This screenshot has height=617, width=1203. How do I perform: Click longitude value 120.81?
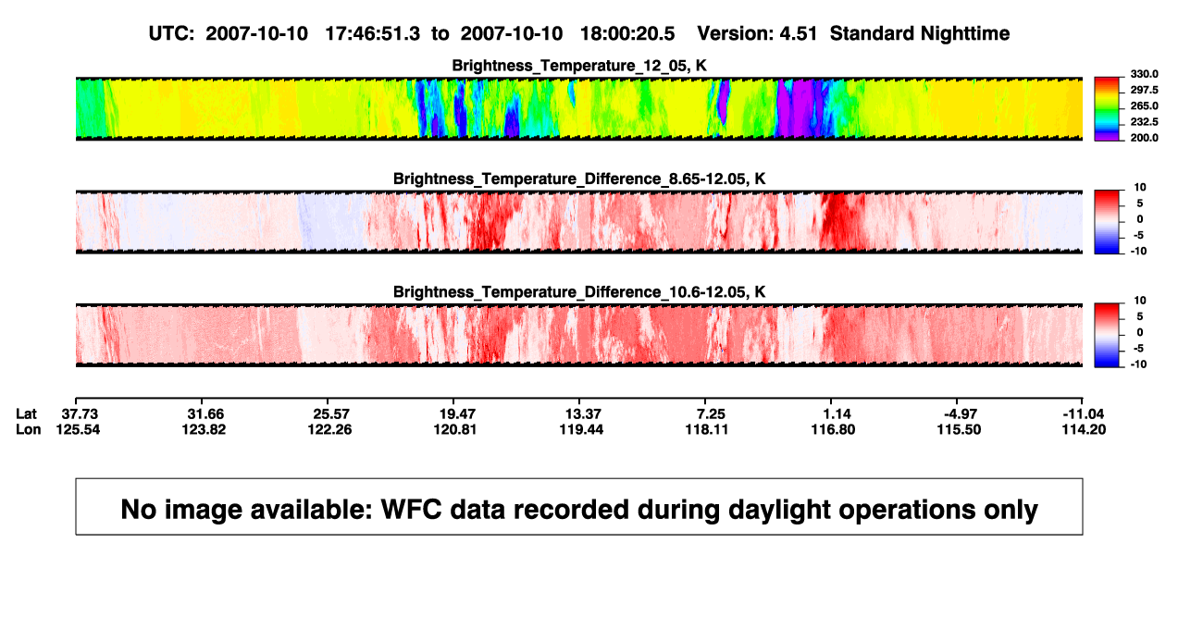click(x=457, y=429)
